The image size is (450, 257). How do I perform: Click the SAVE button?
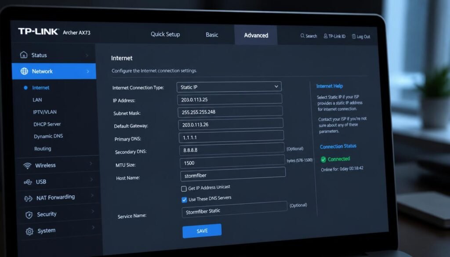click(202, 231)
